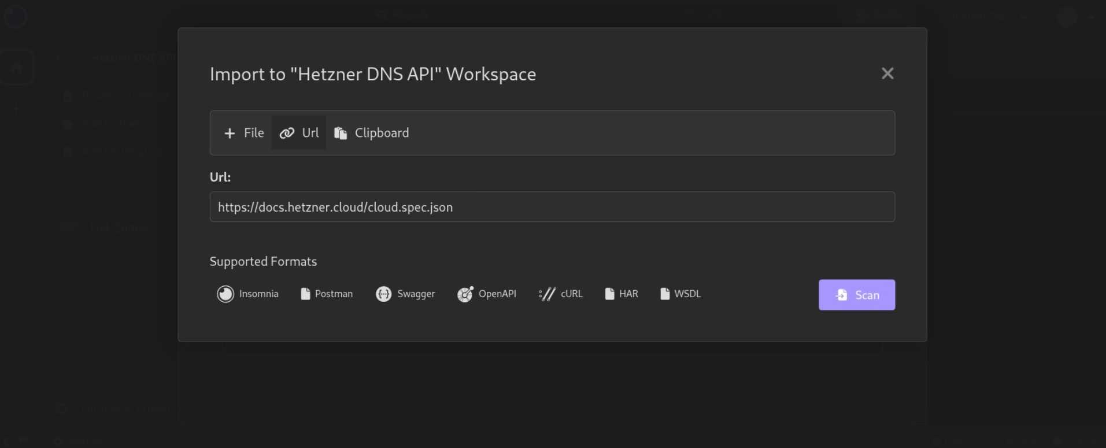Click the dimmed Insomnia app logo top-left
This screenshot has width=1106, height=448.
pyautogui.click(x=16, y=16)
